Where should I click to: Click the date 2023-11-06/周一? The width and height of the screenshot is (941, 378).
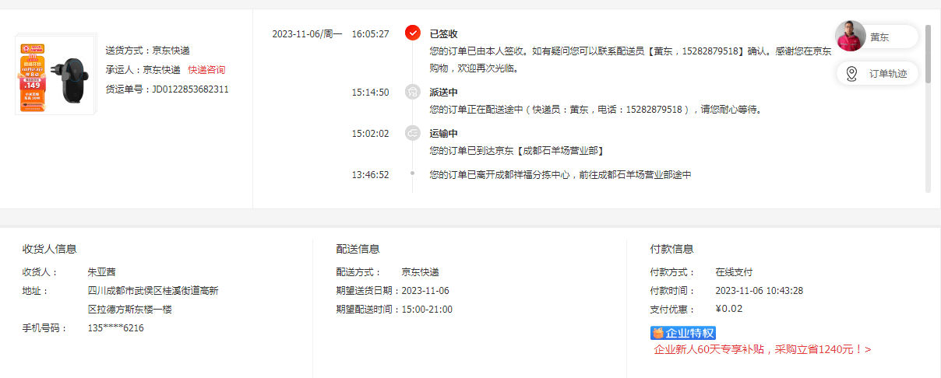click(x=307, y=34)
